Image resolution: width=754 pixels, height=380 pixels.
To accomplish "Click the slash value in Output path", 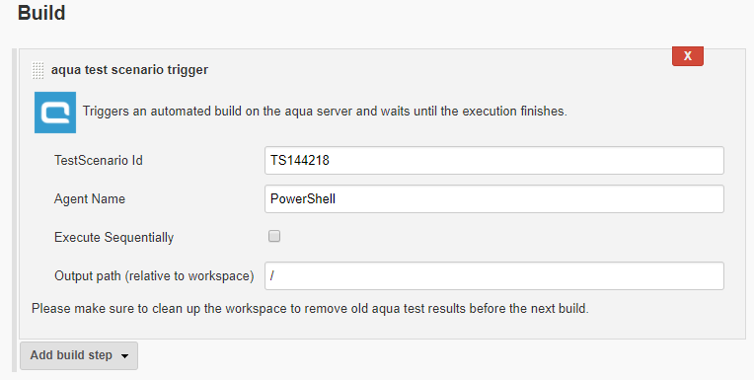I will click(272, 275).
